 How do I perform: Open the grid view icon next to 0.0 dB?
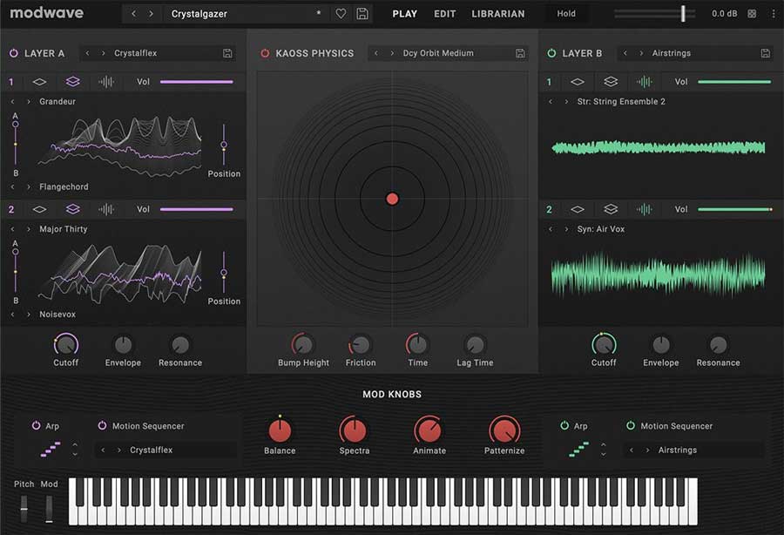(752, 14)
